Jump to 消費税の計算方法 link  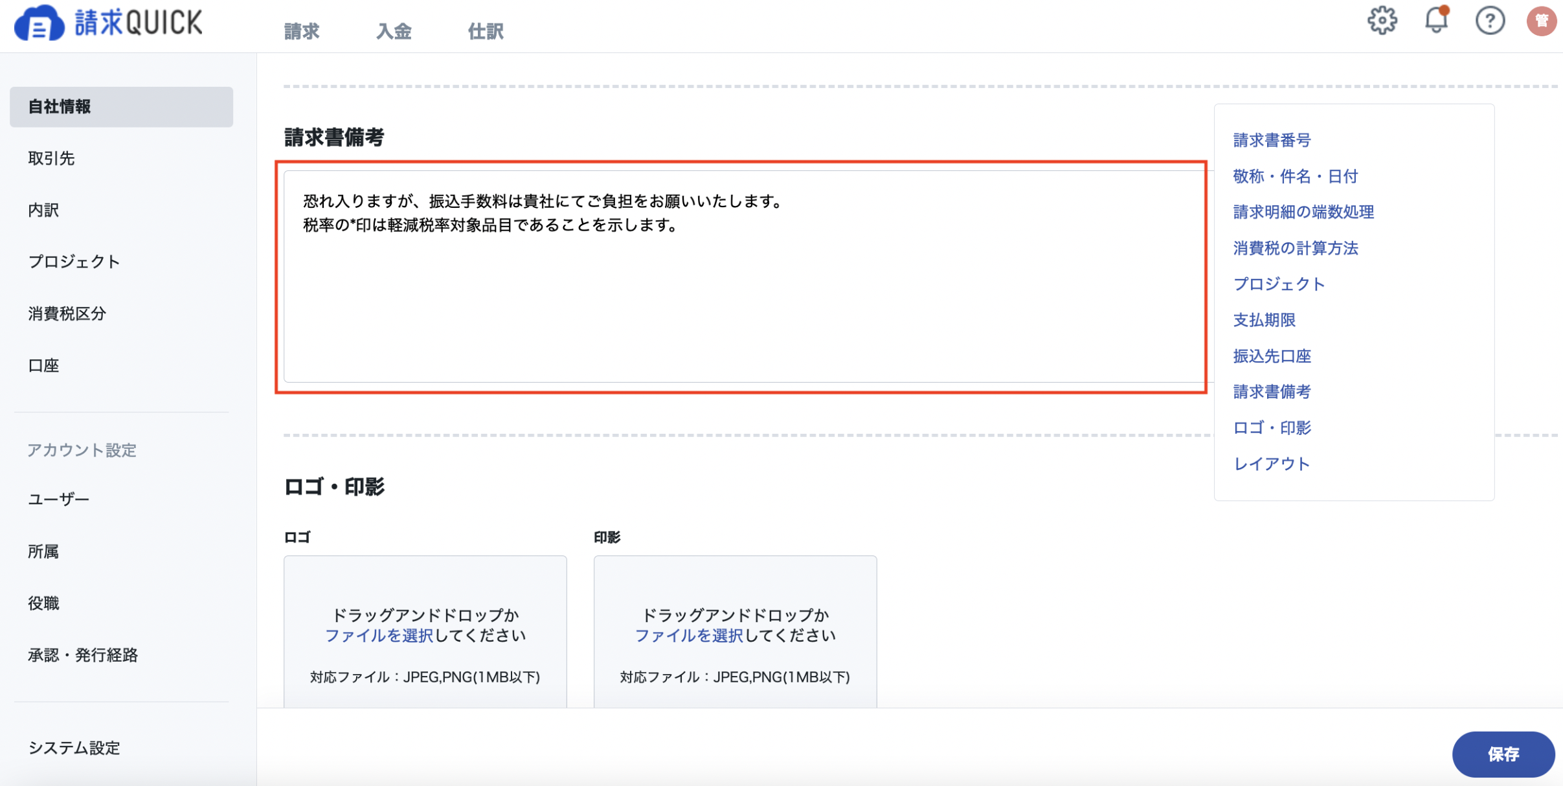click(x=1296, y=248)
